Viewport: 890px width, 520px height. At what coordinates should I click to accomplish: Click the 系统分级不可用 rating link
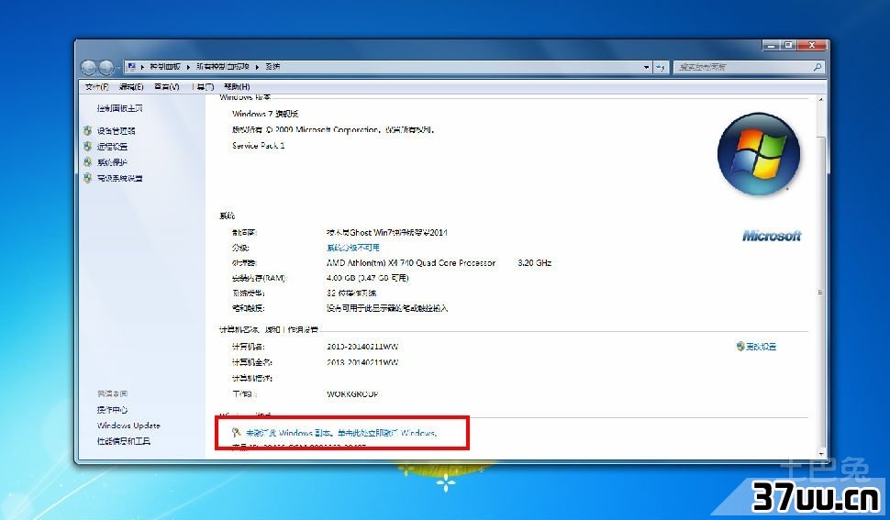(353, 248)
